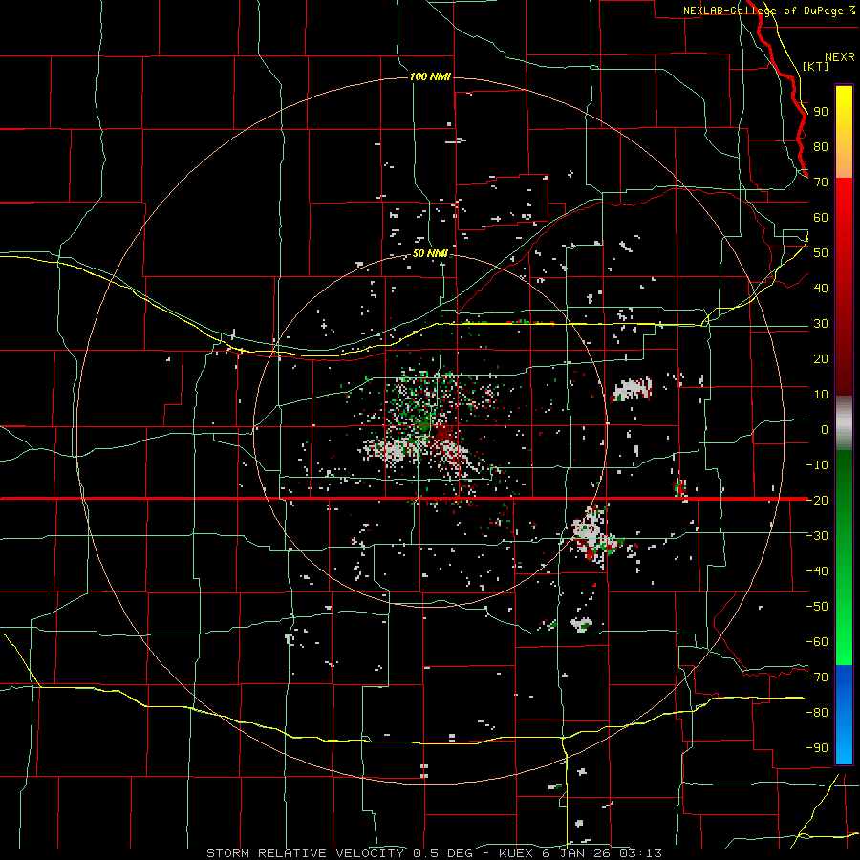Click the -70 value on the velocity scale

point(817,677)
